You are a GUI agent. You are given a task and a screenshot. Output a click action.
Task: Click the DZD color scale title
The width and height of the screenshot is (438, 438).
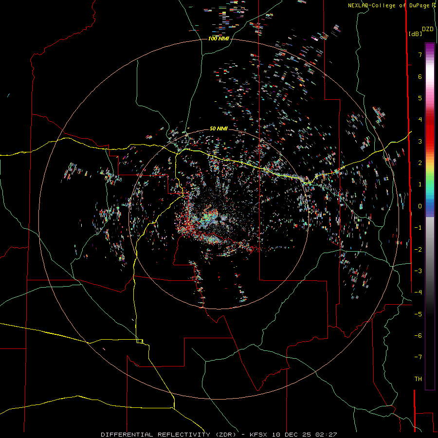click(x=428, y=29)
